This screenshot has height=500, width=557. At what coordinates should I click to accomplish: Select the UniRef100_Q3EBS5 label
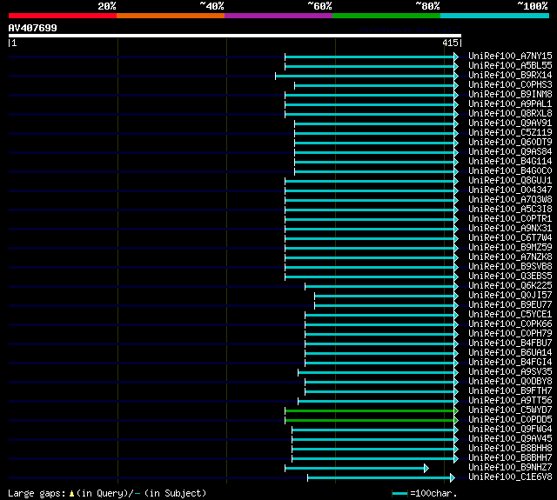pos(510,277)
